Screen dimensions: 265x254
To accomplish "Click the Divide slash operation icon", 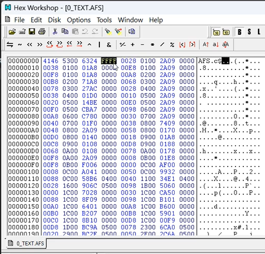I will click(162, 45).
